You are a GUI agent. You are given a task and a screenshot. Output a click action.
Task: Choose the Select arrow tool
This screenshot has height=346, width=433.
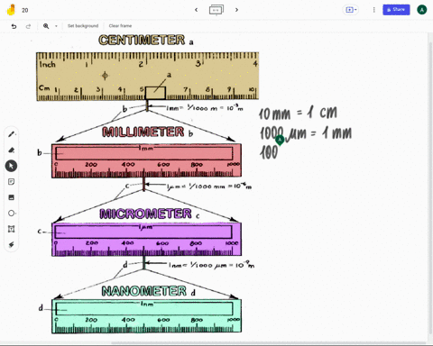(11, 166)
